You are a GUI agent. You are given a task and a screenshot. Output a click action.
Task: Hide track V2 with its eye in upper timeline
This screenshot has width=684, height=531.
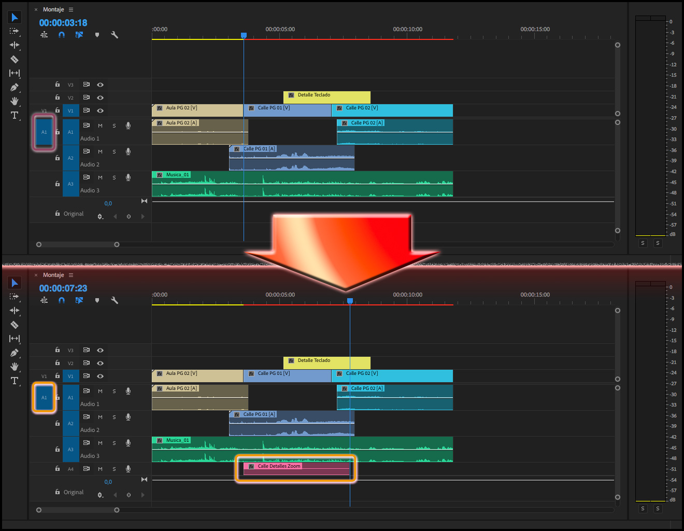pyautogui.click(x=100, y=97)
